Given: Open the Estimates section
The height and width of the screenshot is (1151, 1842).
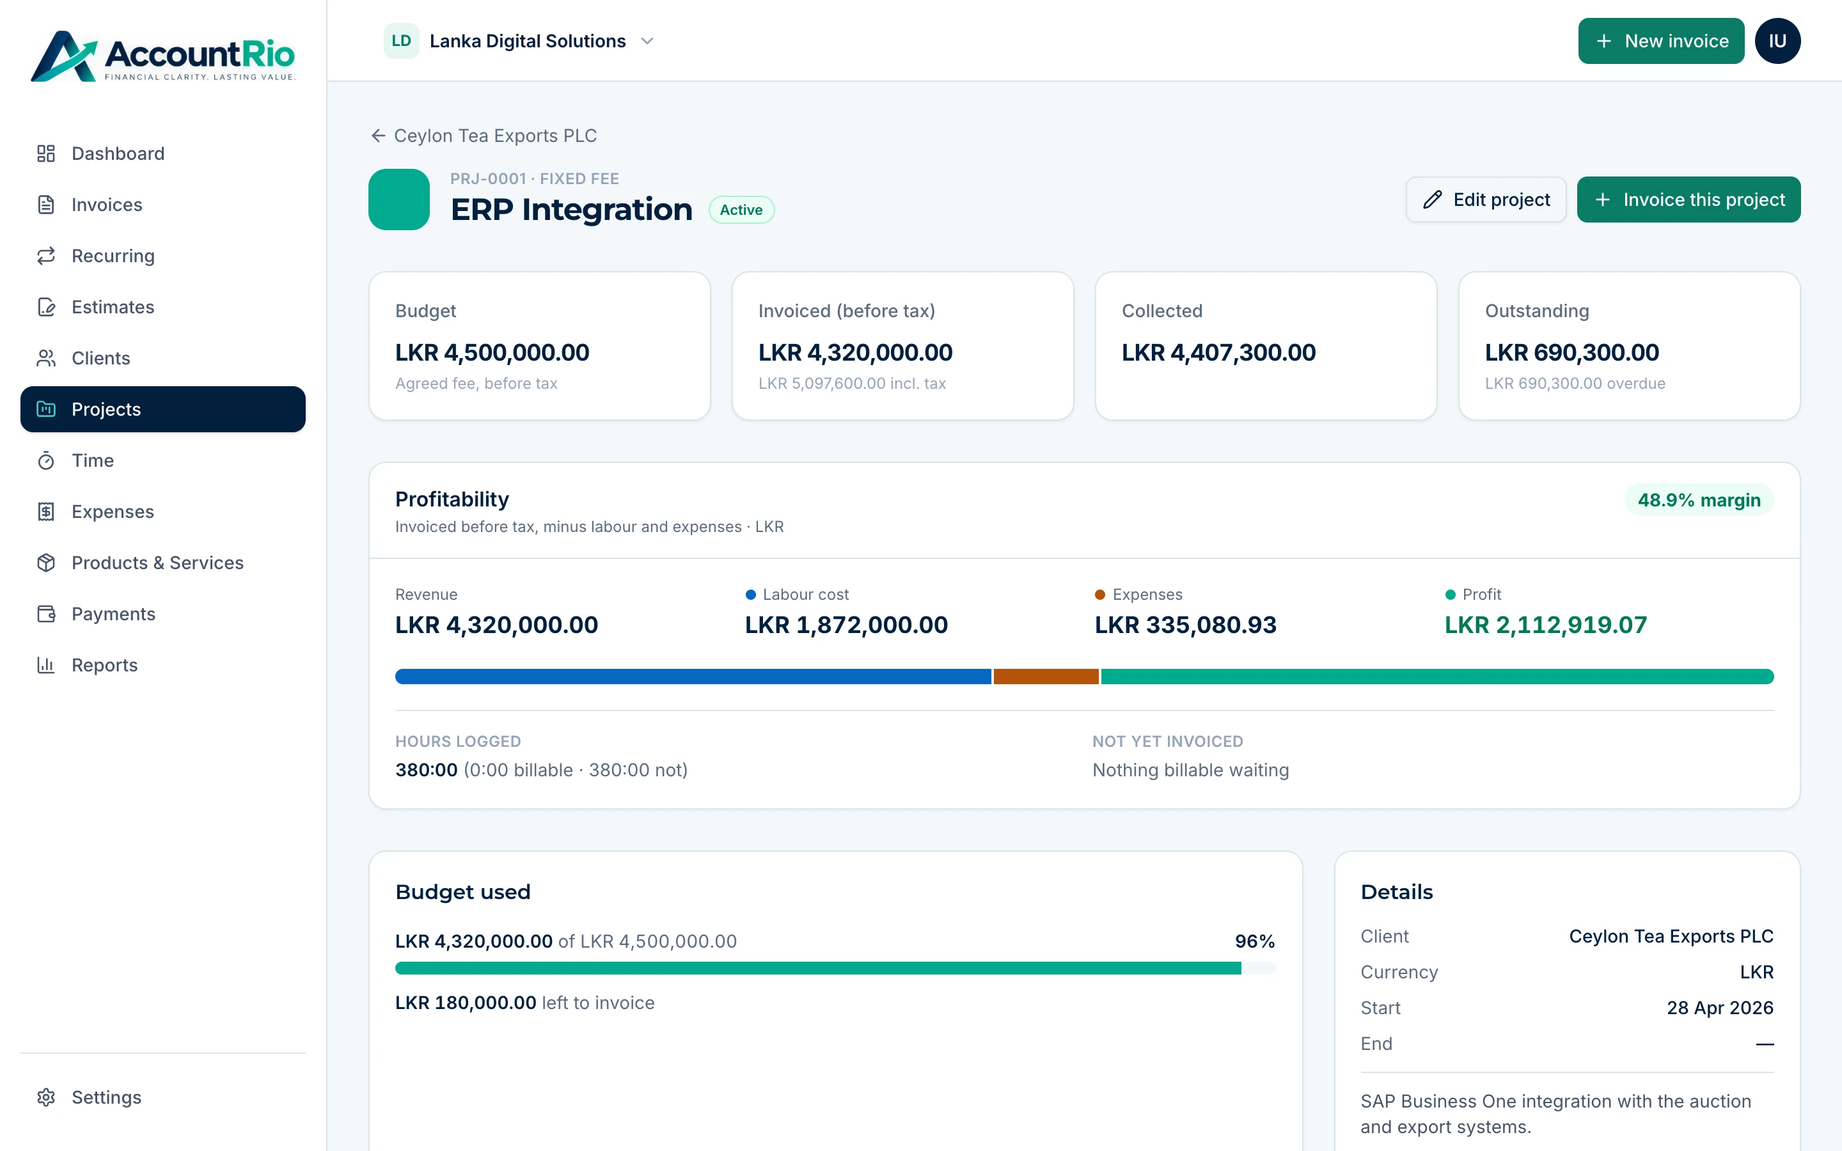Looking at the screenshot, I should 163,307.
